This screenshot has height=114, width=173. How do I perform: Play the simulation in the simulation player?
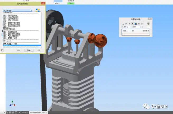[133, 24]
